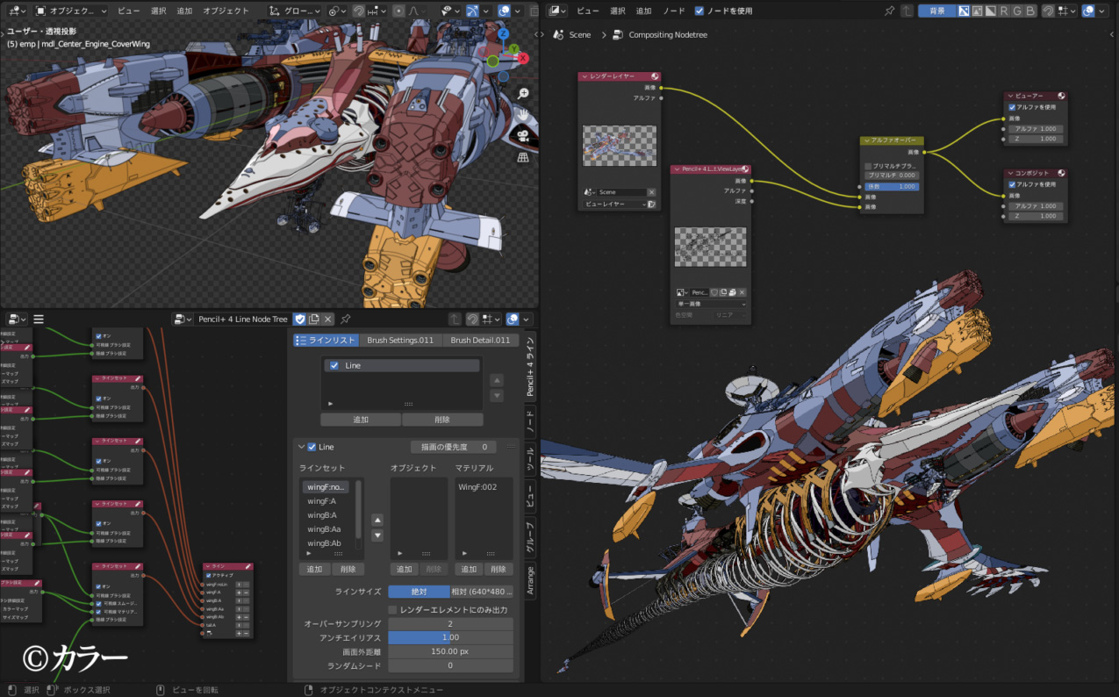Open the ノード menu in compositor header
1119x697 pixels.
[674, 11]
